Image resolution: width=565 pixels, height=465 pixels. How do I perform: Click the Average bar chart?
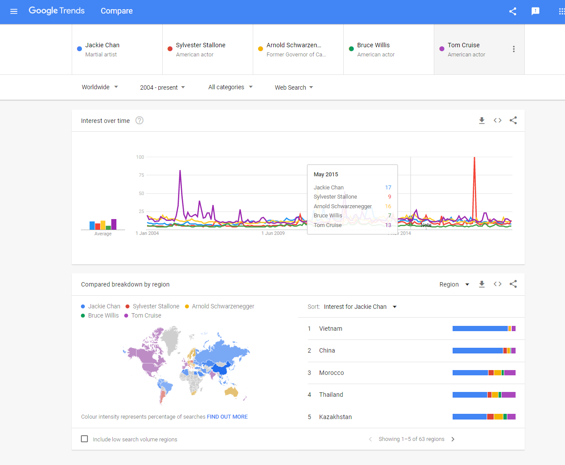tap(103, 224)
